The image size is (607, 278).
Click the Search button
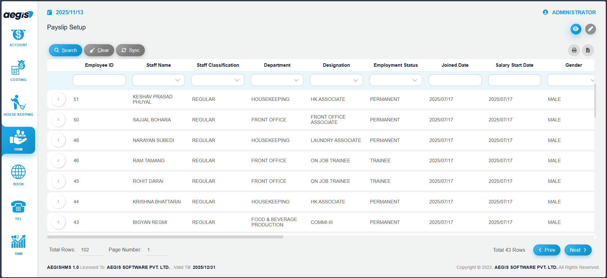tap(65, 50)
